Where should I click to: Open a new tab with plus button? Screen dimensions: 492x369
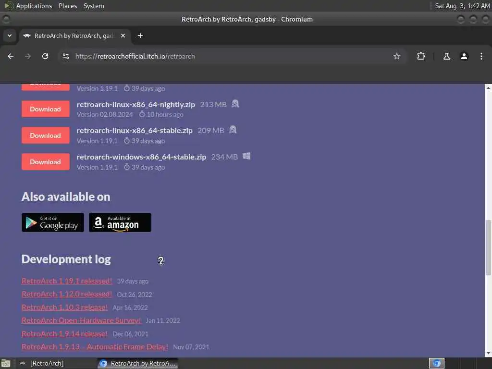(140, 36)
